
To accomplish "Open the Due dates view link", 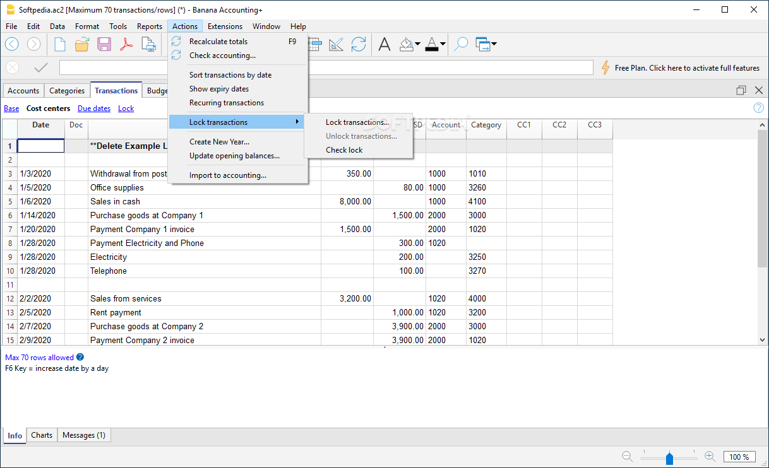I will tap(94, 108).
